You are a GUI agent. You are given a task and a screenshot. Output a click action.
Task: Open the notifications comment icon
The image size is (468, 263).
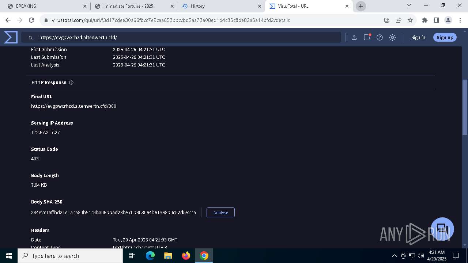[367, 37]
